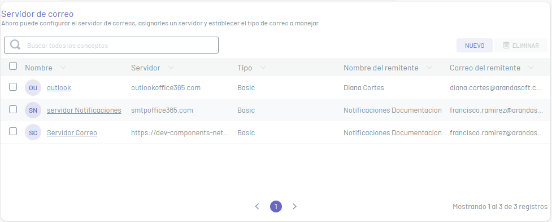
Task: Click the SN avatar icon
Action: pyautogui.click(x=33, y=110)
